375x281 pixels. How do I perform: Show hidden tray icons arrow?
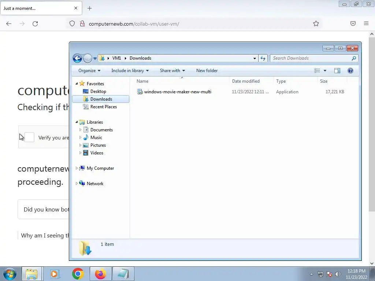click(x=311, y=274)
